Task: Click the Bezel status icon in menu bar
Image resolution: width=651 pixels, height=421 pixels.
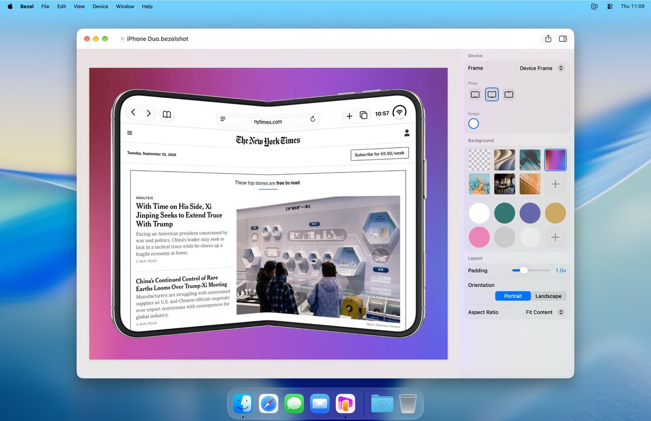Action: (x=595, y=7)
